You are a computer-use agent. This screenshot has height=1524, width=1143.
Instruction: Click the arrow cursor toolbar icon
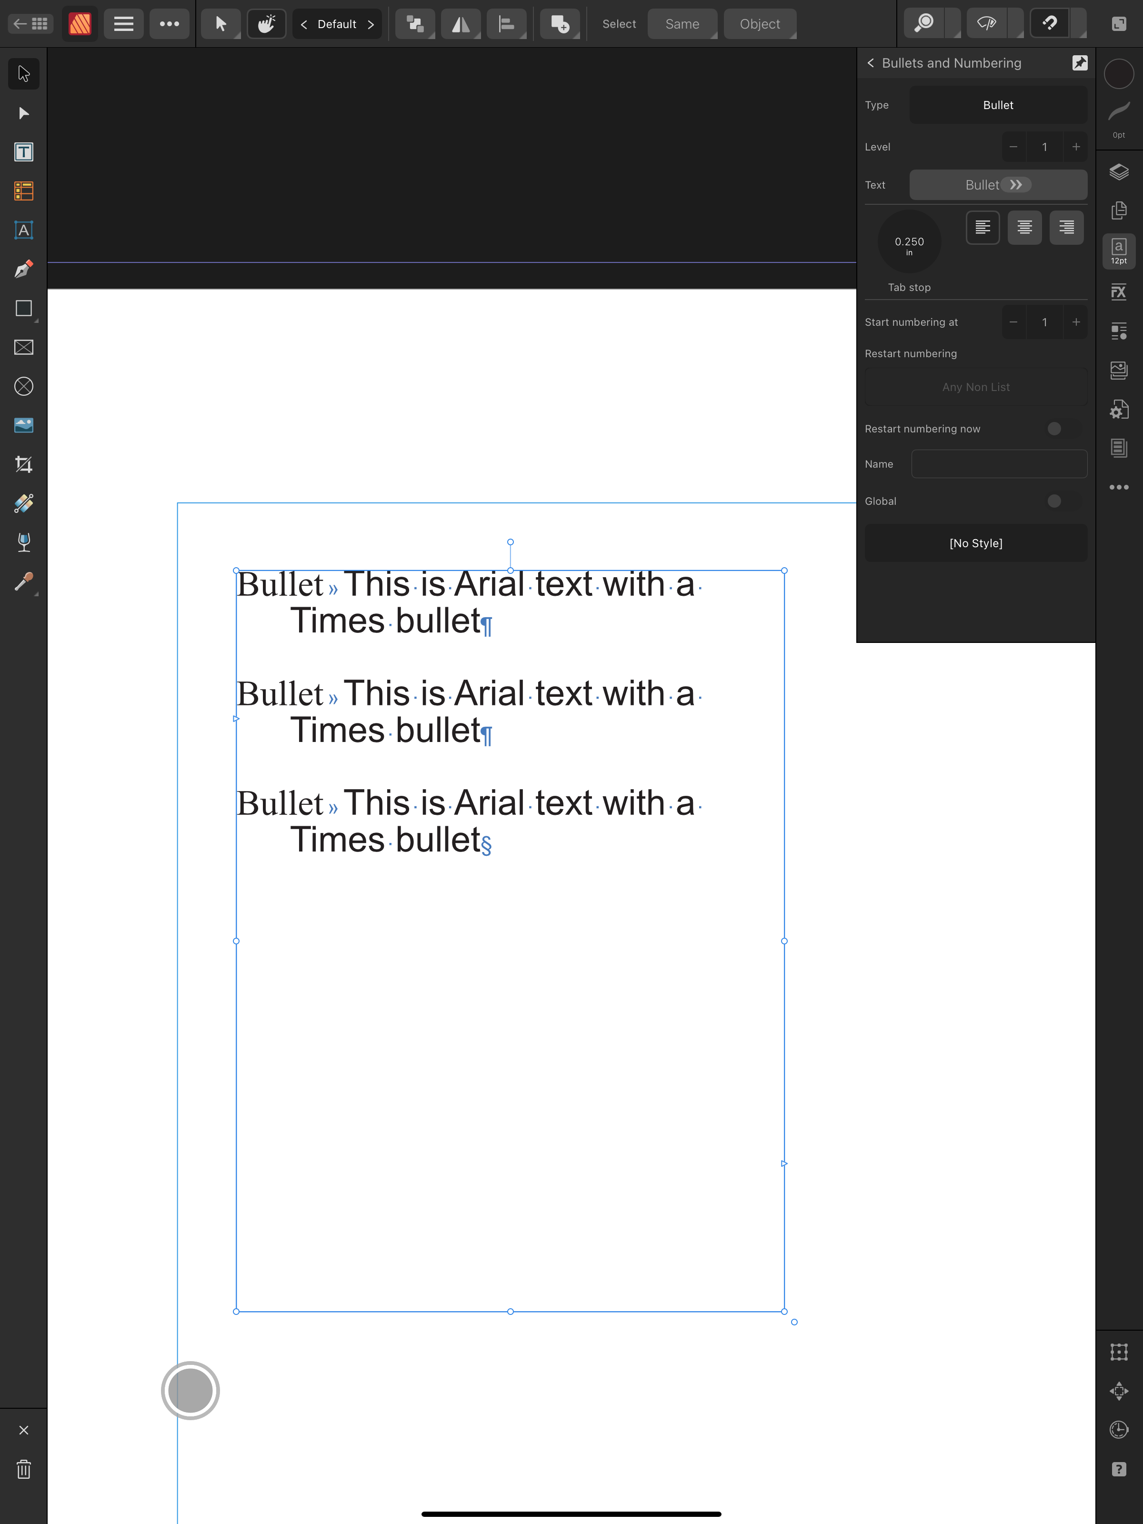pos(221,24)
